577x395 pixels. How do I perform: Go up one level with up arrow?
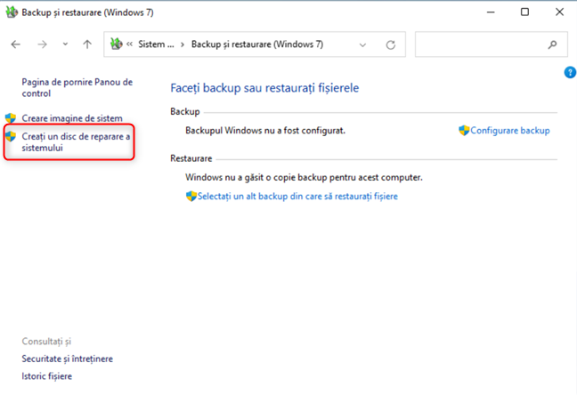tap(87, 44)
